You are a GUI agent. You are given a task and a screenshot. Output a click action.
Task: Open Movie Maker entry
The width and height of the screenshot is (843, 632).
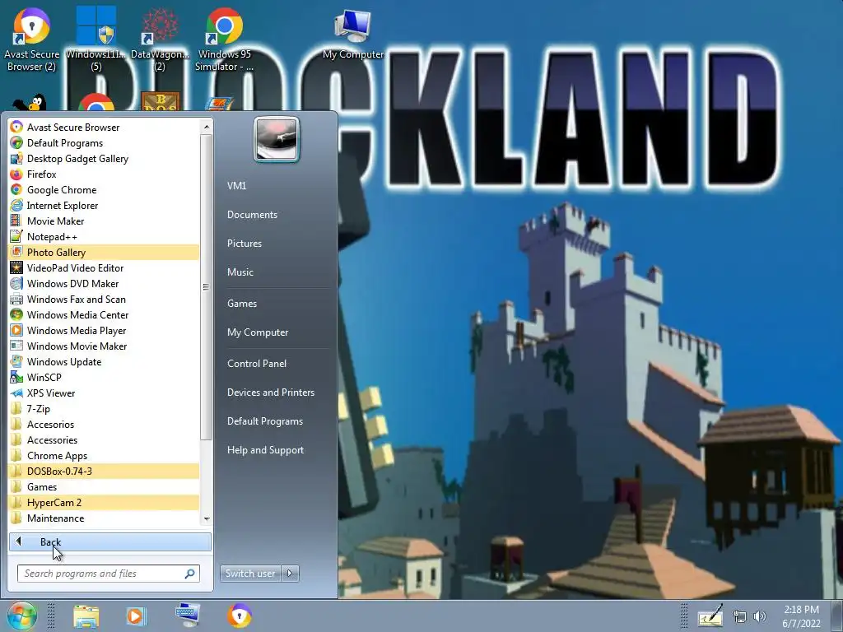click(105, 221)
